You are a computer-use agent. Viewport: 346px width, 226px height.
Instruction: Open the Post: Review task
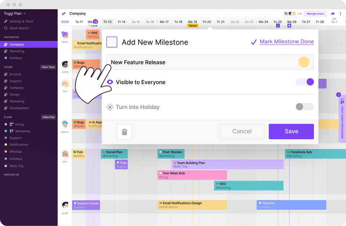click(171, 154)
